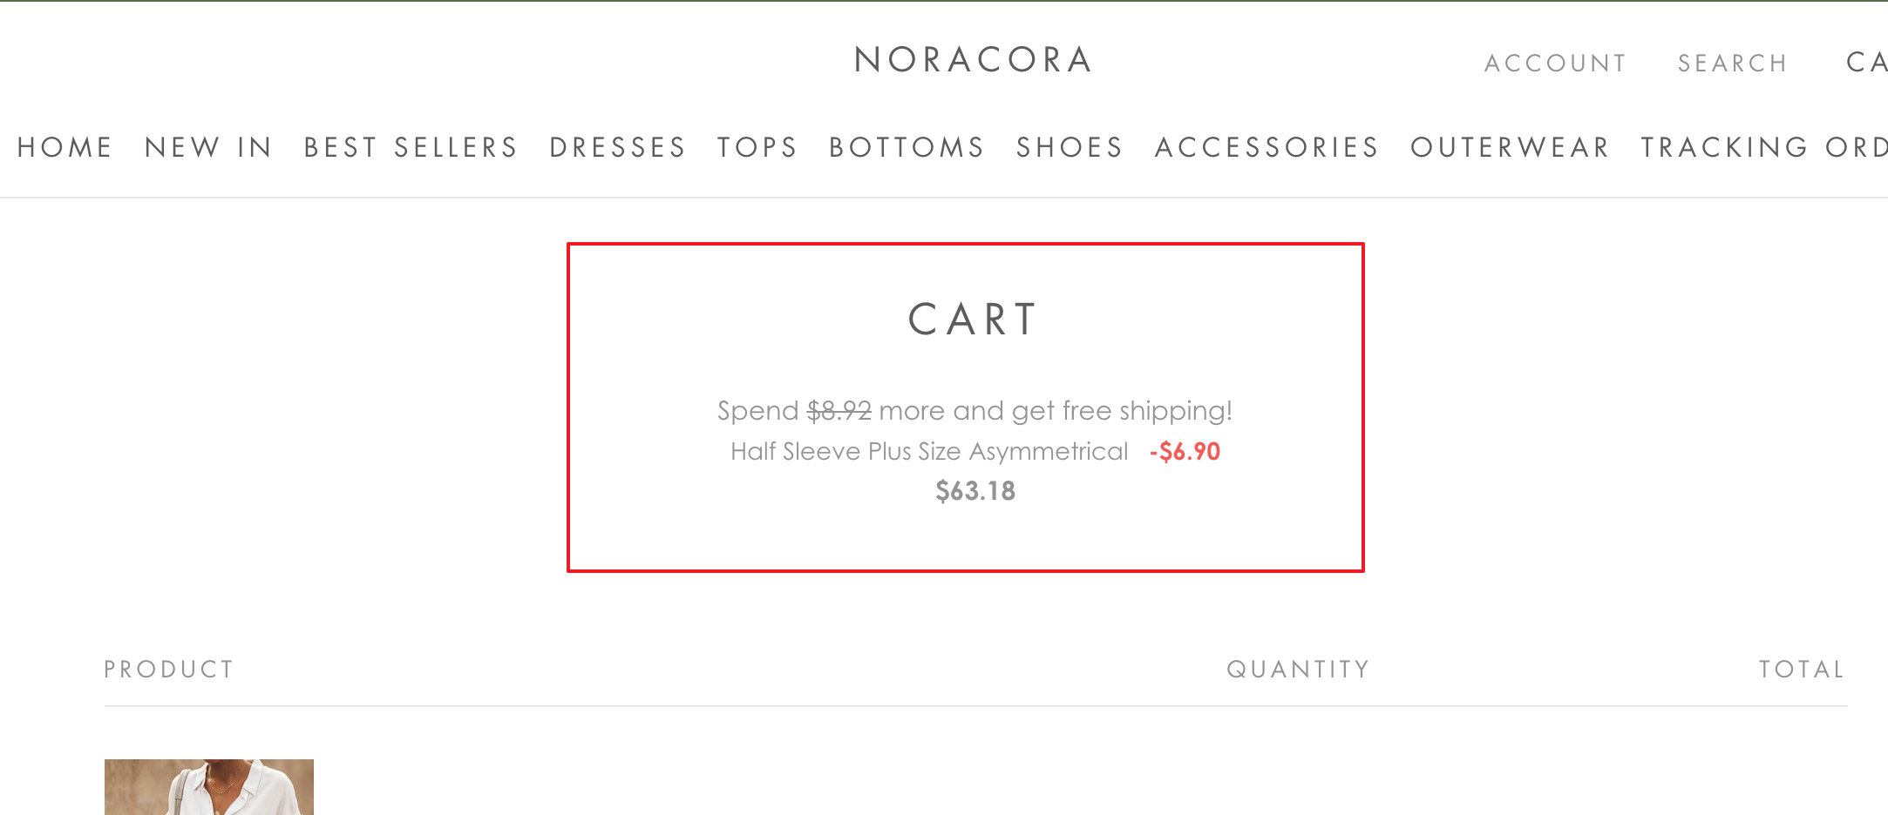Open the cart link in top-right
This screenshot has width=1888, height=815.
(x=1867, y=62)
